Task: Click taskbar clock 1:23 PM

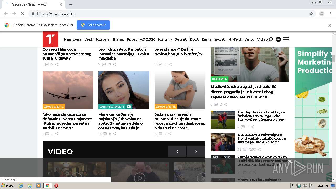Action: (x=322, y=186)
